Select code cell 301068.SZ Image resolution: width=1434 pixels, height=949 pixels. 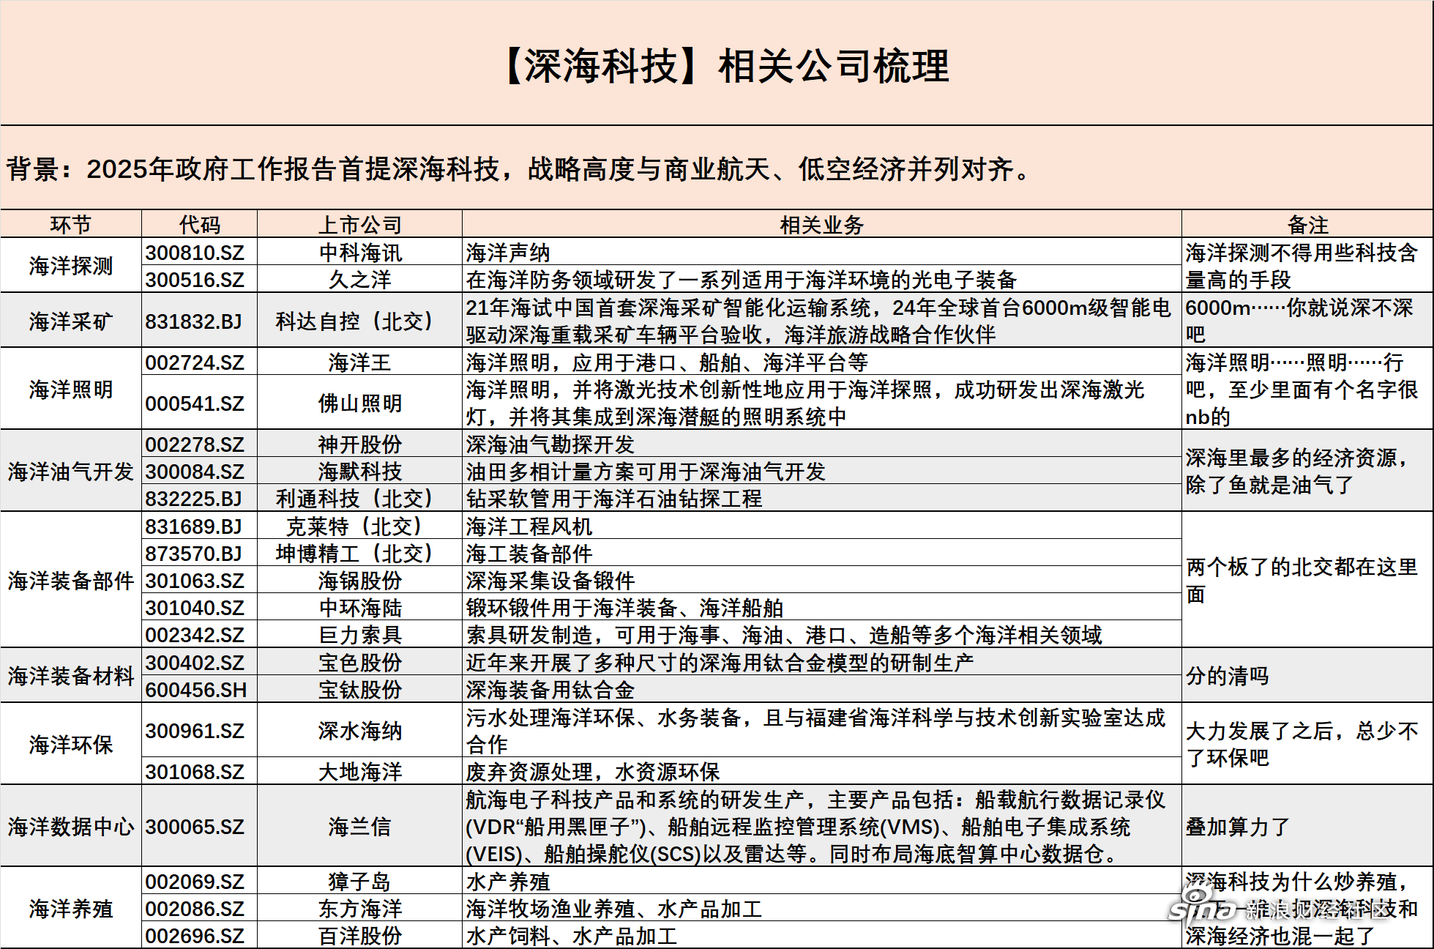click(x=199, y=771)
